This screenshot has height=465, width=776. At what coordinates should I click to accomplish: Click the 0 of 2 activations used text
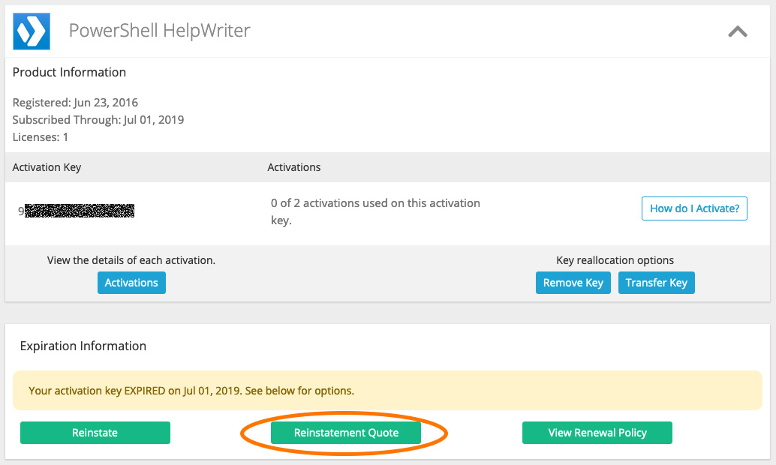click(375, 211)
